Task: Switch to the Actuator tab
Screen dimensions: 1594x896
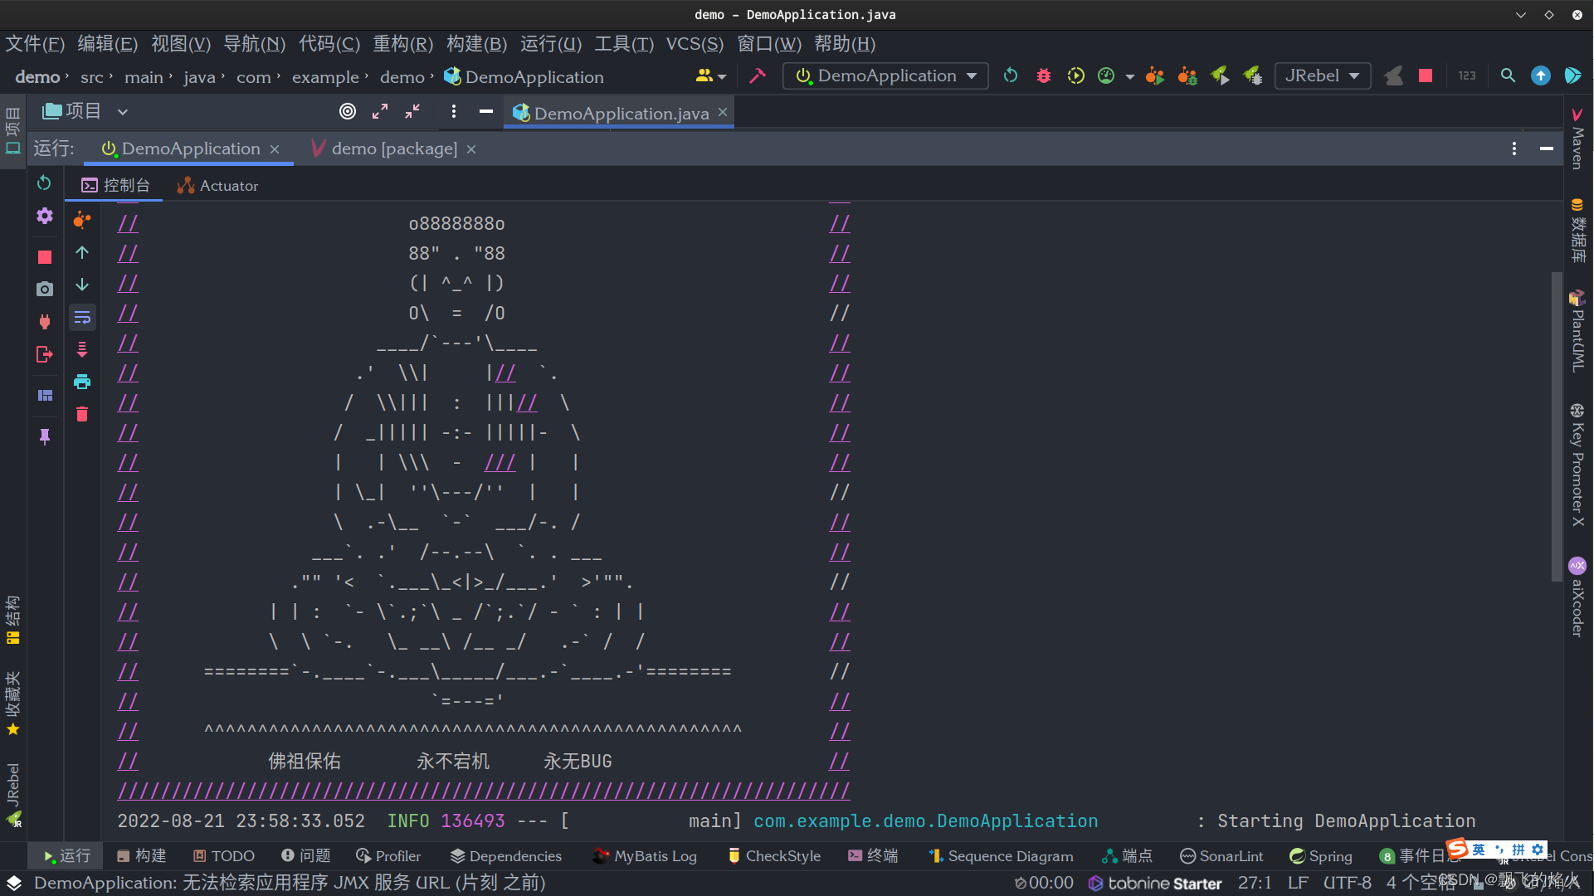Action: coord(217,186)
